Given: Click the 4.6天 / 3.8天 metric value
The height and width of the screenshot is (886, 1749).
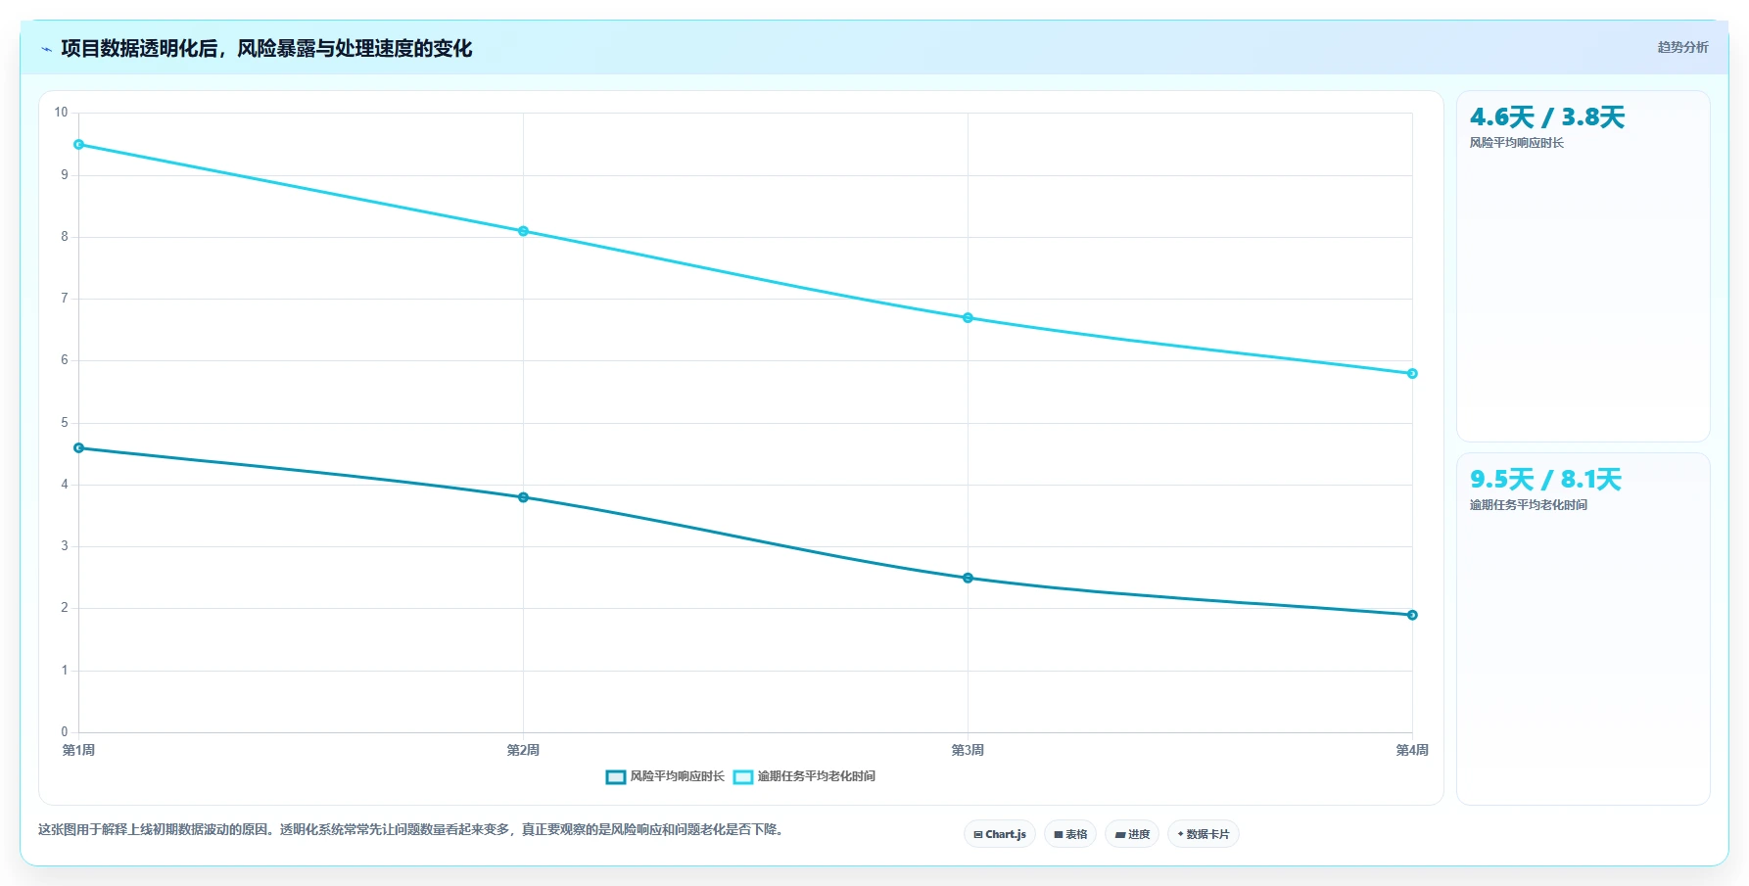Looking at the screenshot, I should coord(1547,117).
